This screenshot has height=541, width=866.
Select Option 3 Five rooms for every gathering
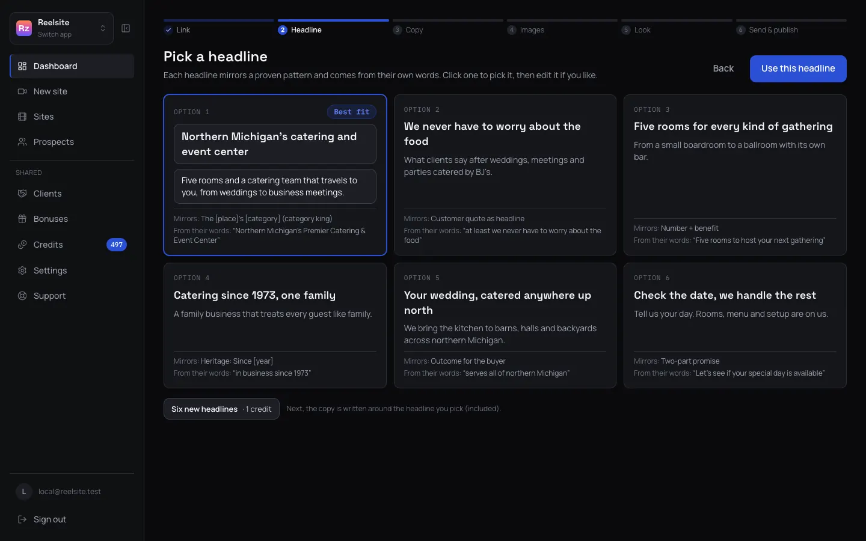click(735, 175)
